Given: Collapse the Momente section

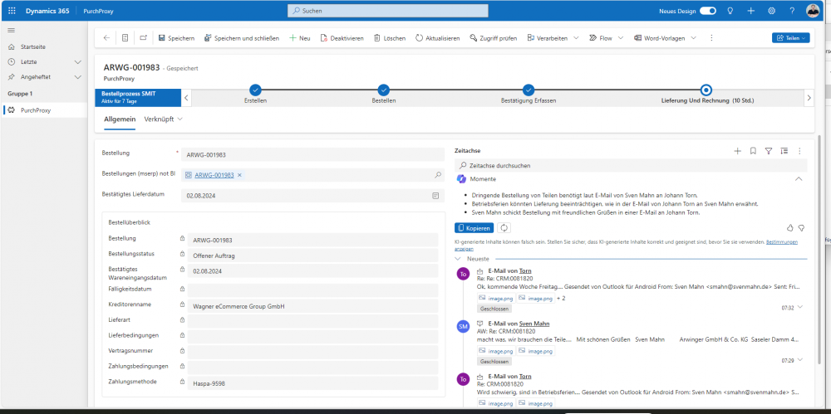Looking at the screenshot, I should [799, 178].
